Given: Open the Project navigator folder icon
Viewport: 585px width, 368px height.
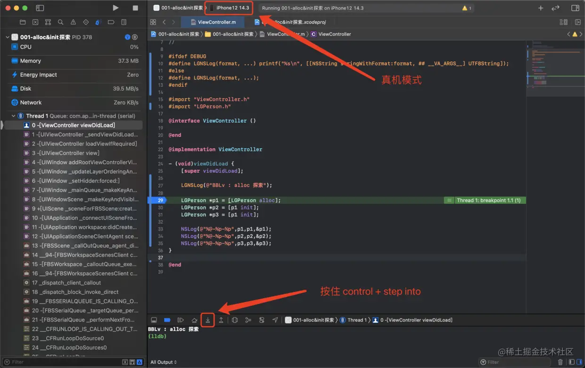Looking at the screenshot, I should click(23, 22).
